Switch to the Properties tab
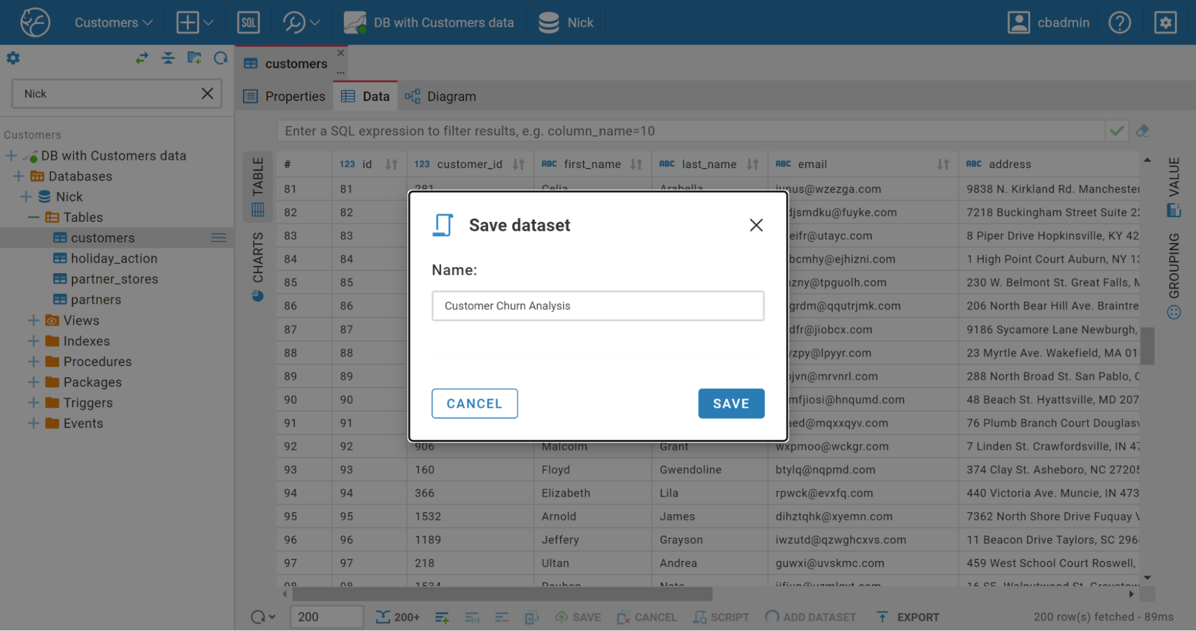 [284, 96]
